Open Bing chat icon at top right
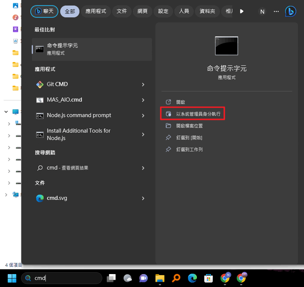The width and height of the screenshot is (304, 287). tap(291, 11)
